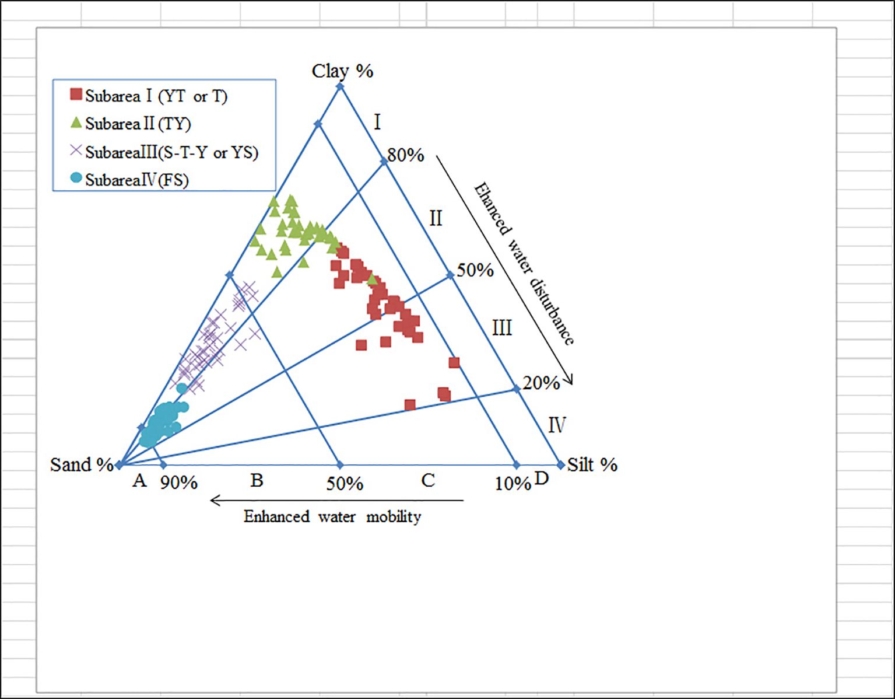Select the 'Sand %' corner label
This screenshot has height=699, width=895.
82,464
